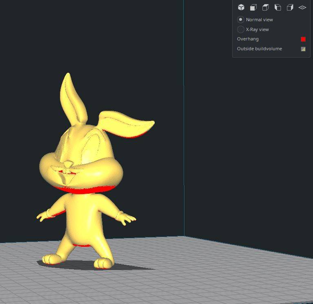The height and width of the screenshot is (304, 313).
Task: Switch to the 3D isometric cube view
Action: point(241,7)
